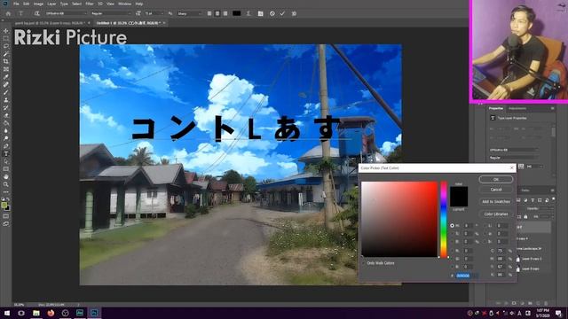Select the Path Selection tool
The height and width of the screenshot is (319, 568).
point(6,161)
